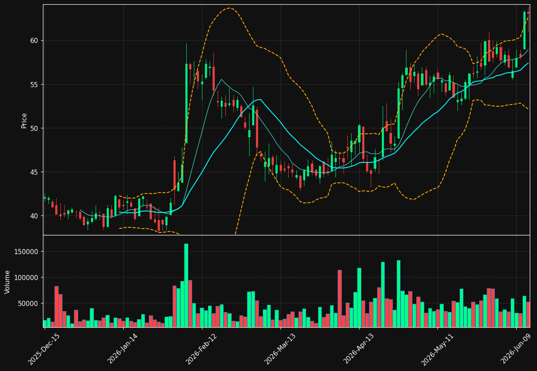This screenshot has width=537, height=371.
Task: Click the 50 price tick label
Action: point(34,128)
